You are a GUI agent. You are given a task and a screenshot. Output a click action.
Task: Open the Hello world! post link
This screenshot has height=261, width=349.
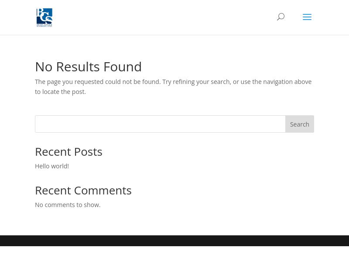[x=52, y=166]
